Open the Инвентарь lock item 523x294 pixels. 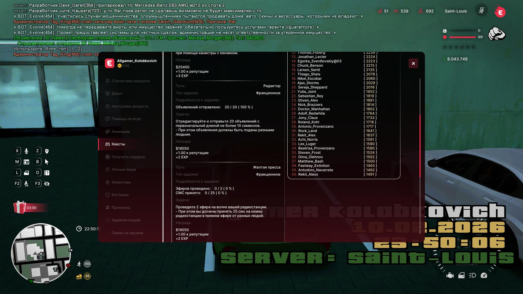121,182
